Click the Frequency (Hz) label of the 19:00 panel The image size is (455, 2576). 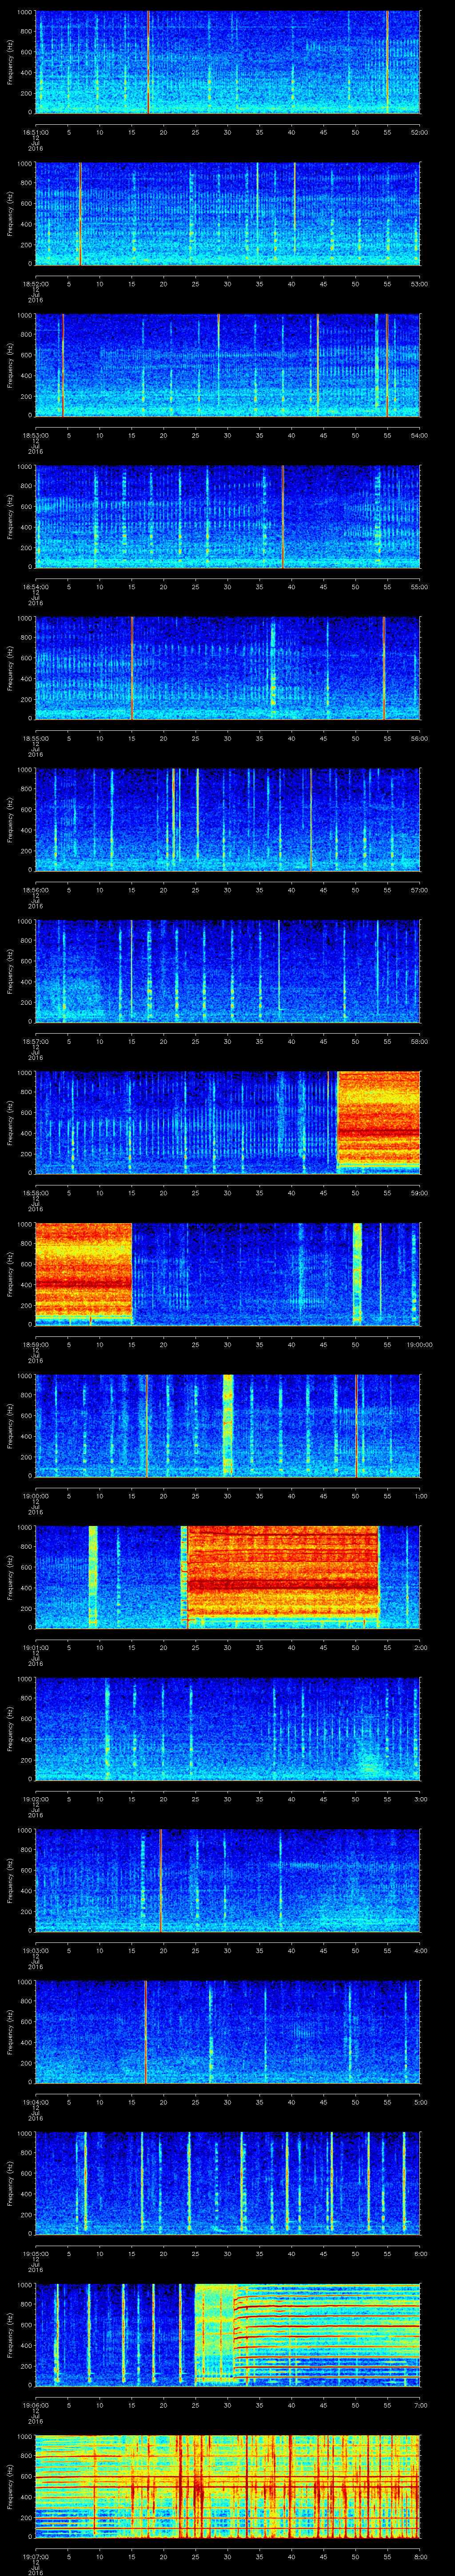click(x=11, y=1425)
